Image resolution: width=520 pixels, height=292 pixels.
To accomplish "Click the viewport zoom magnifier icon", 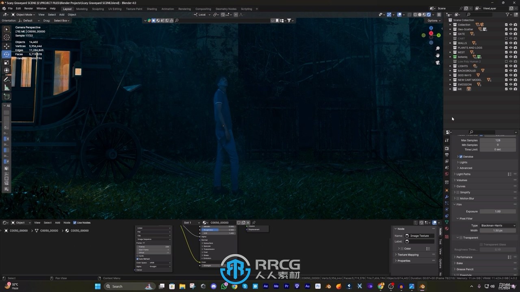I will click(438, 48).
